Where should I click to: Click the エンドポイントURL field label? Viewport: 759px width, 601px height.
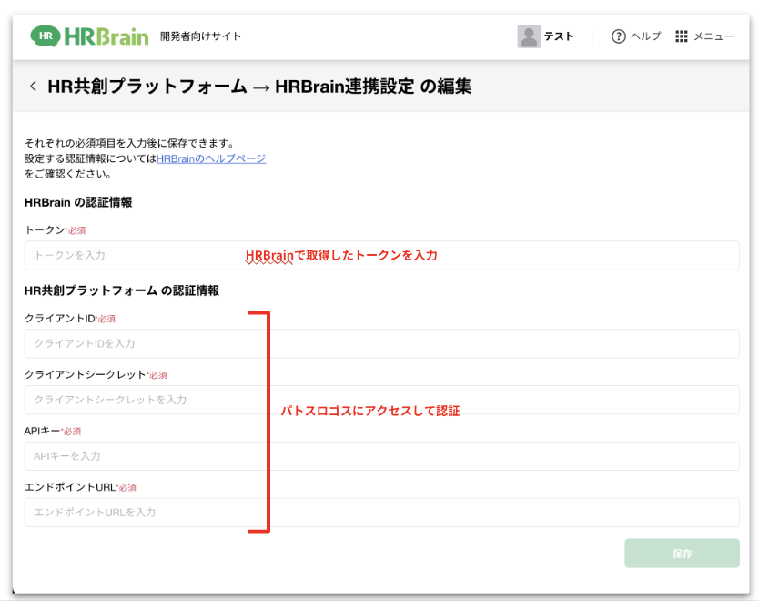70,486
